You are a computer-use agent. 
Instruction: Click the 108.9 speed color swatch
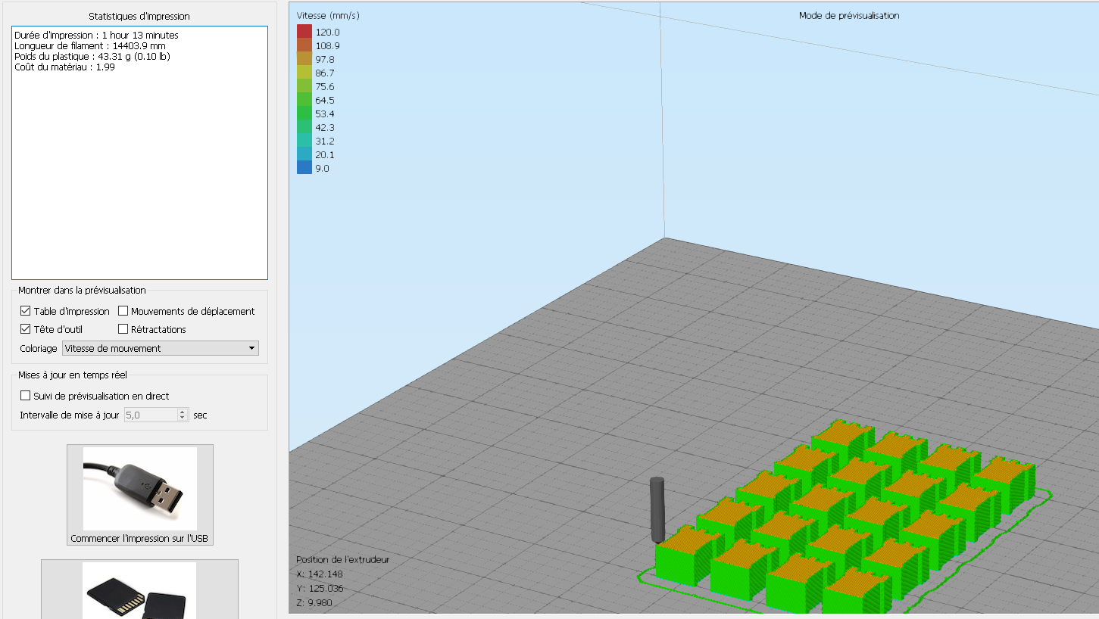304,45
